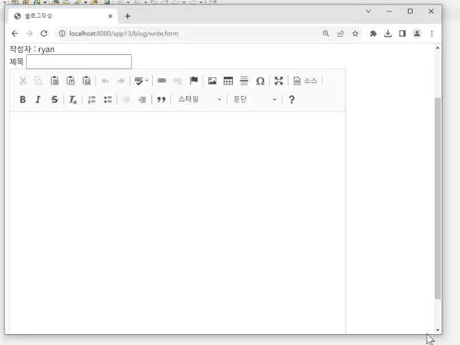Toggle Strikethrough formatting
Screen dimensions: 460x345
[54, 100]
